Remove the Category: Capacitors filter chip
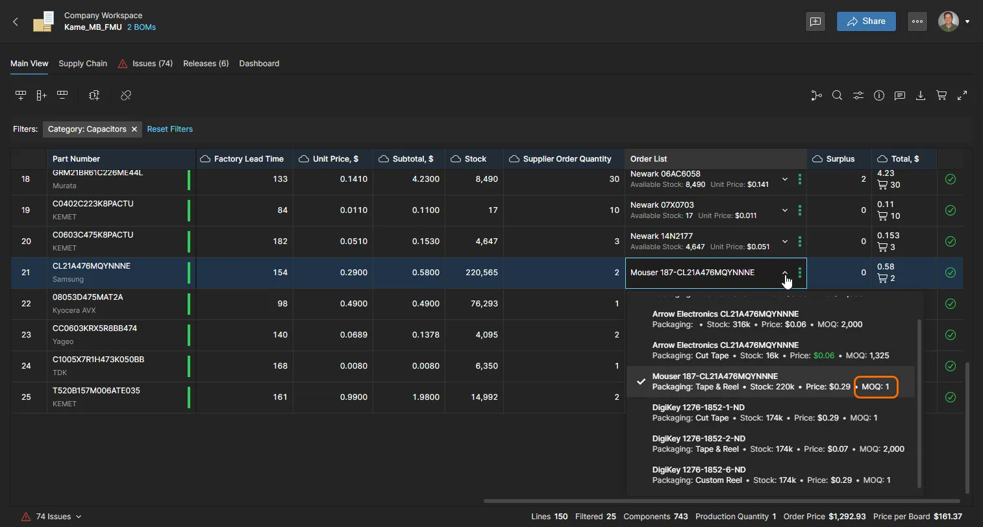Viewport: 983px width, 527px height. 134,129
